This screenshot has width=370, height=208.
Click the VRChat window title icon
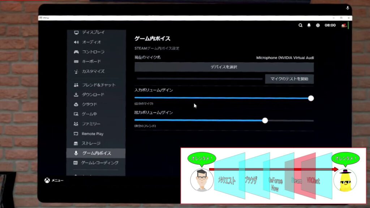(41, 18)
